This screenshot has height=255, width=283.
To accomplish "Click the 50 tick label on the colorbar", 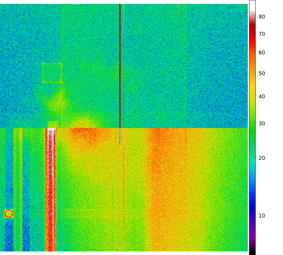I will 262,74.
